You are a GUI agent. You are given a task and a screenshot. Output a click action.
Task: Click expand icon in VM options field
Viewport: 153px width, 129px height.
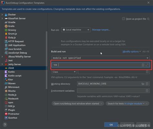pos(147,65)
